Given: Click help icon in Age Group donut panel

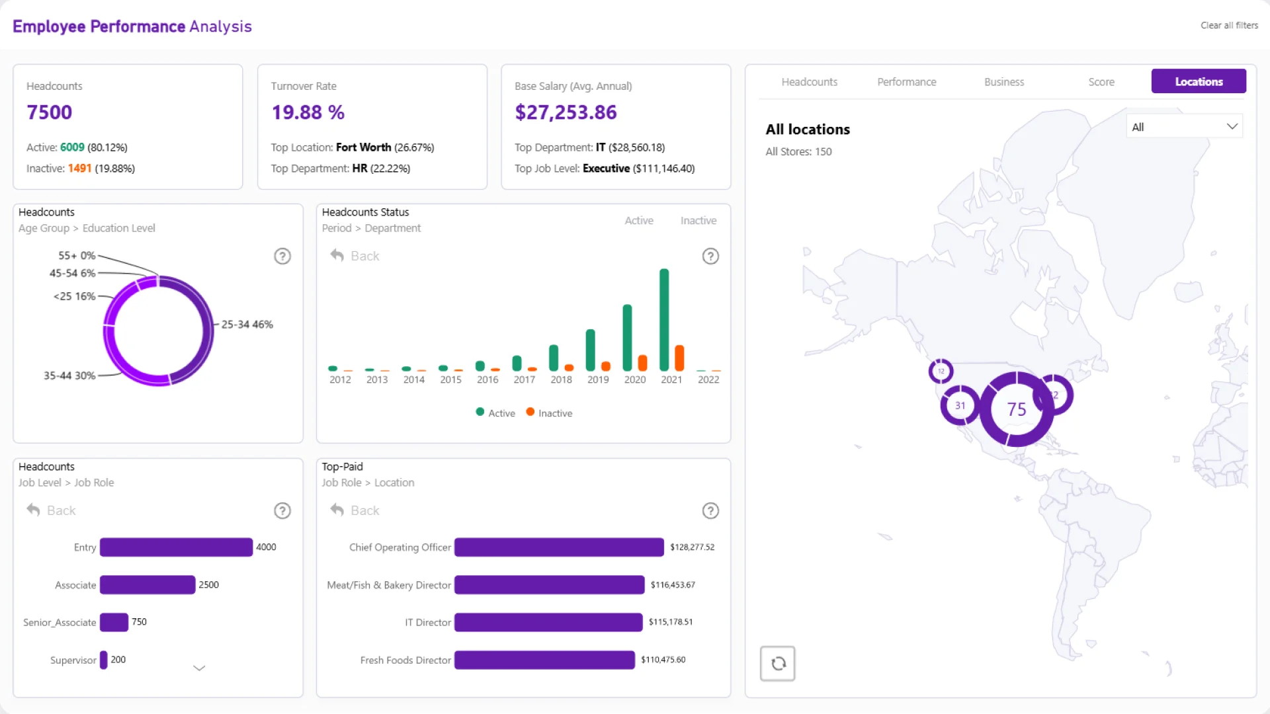Looking at the screenshot, I should pos(282,257).
